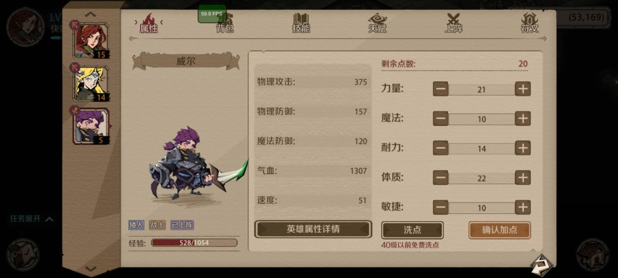Viewport: 618px width, 278px height.
Task: Open the 天赋 talent tab icon
Action: click(377, 23)
